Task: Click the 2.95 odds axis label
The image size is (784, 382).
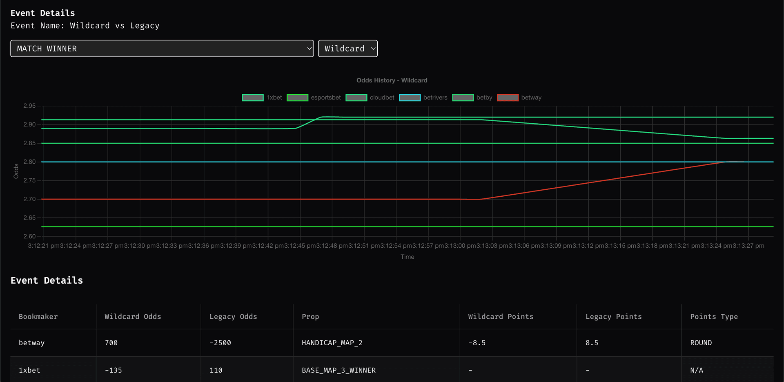Action: point(29,106)
